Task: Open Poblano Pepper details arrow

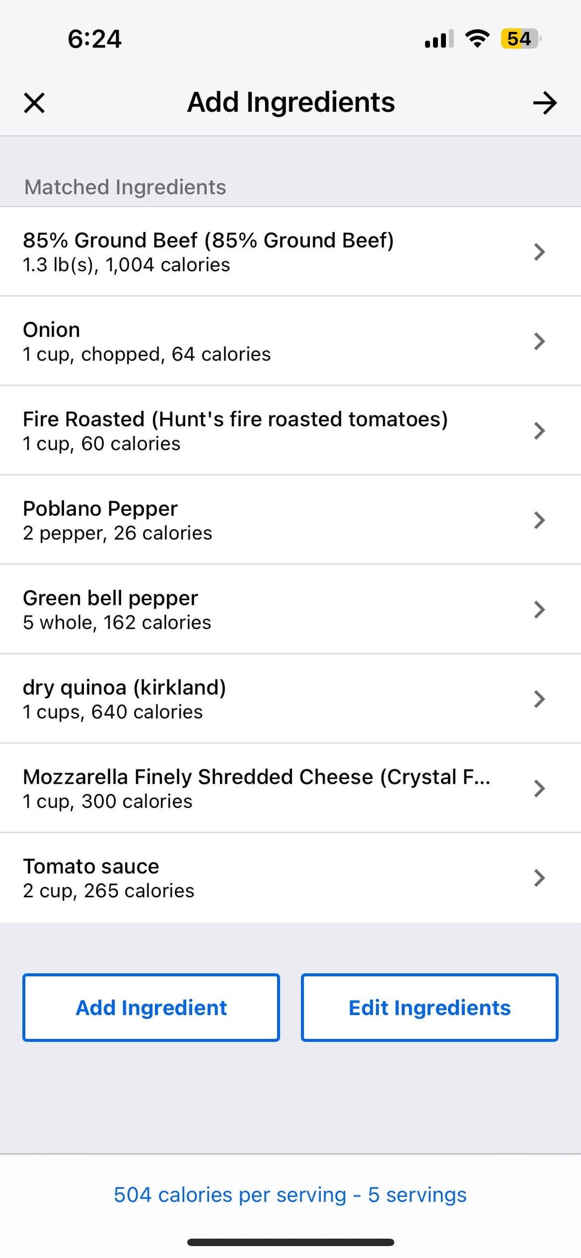Action: (x=539, y=520)
